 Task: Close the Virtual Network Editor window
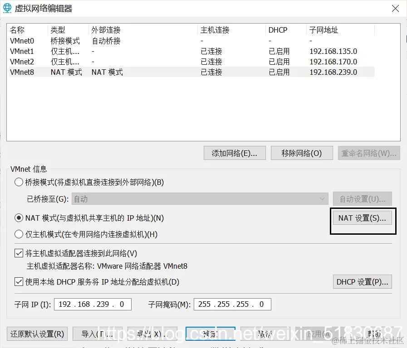[x=395, y=8]
